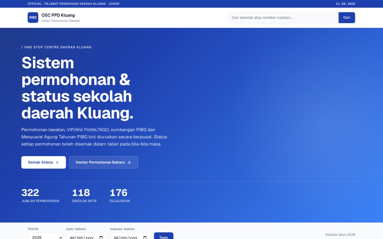This screenshot has height=239, width=383.
Task: Click the Dari Tarikh date field
Action: tap(86, 236)
